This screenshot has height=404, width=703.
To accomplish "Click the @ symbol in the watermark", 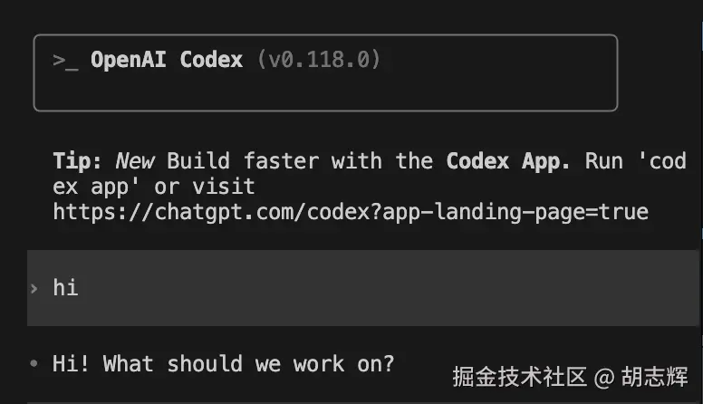I will [605, 376].
